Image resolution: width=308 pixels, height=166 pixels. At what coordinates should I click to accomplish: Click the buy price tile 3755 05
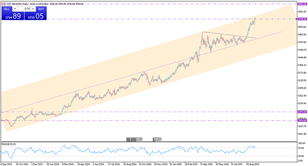[36, 16]
